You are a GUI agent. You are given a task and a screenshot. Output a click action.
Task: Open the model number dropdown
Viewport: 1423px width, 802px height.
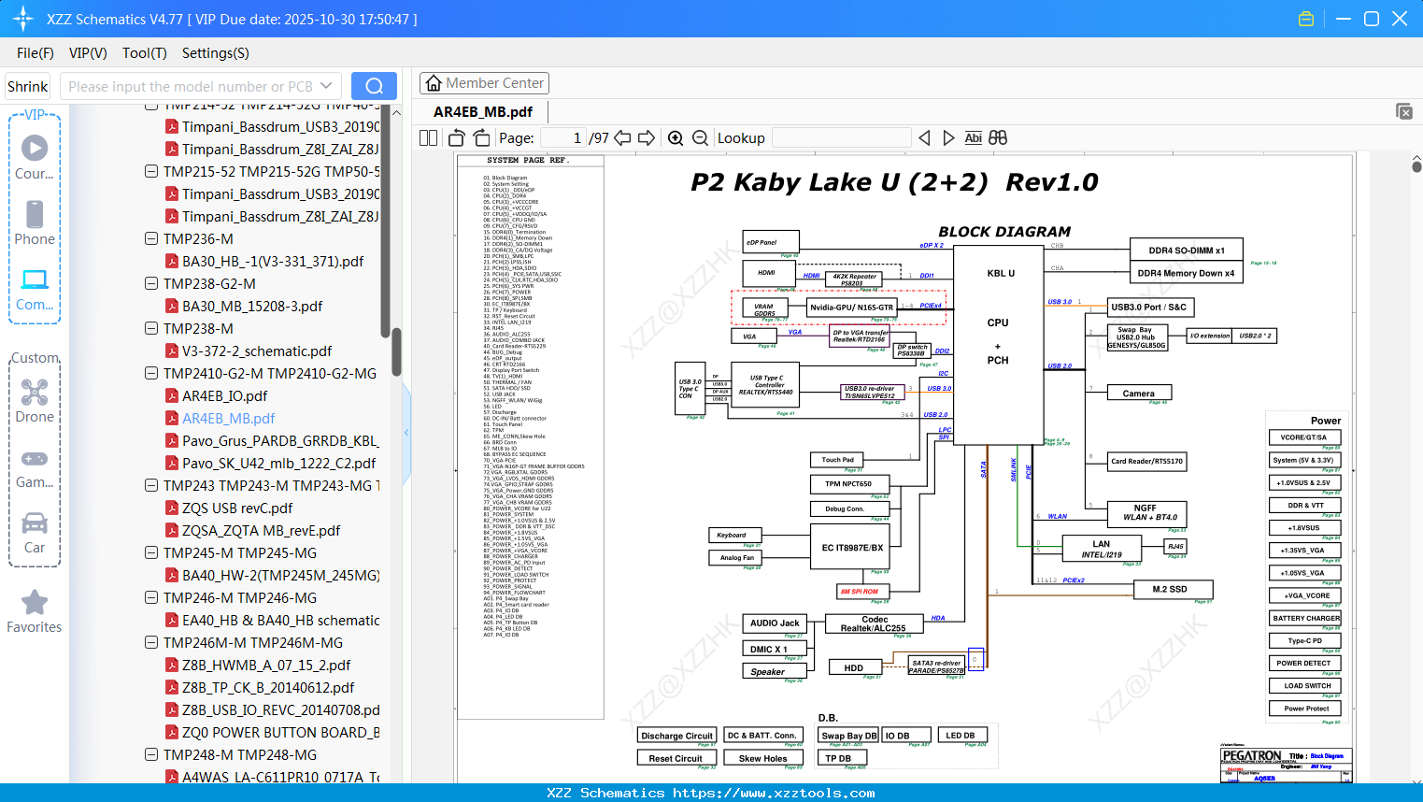tap(326, 86)
